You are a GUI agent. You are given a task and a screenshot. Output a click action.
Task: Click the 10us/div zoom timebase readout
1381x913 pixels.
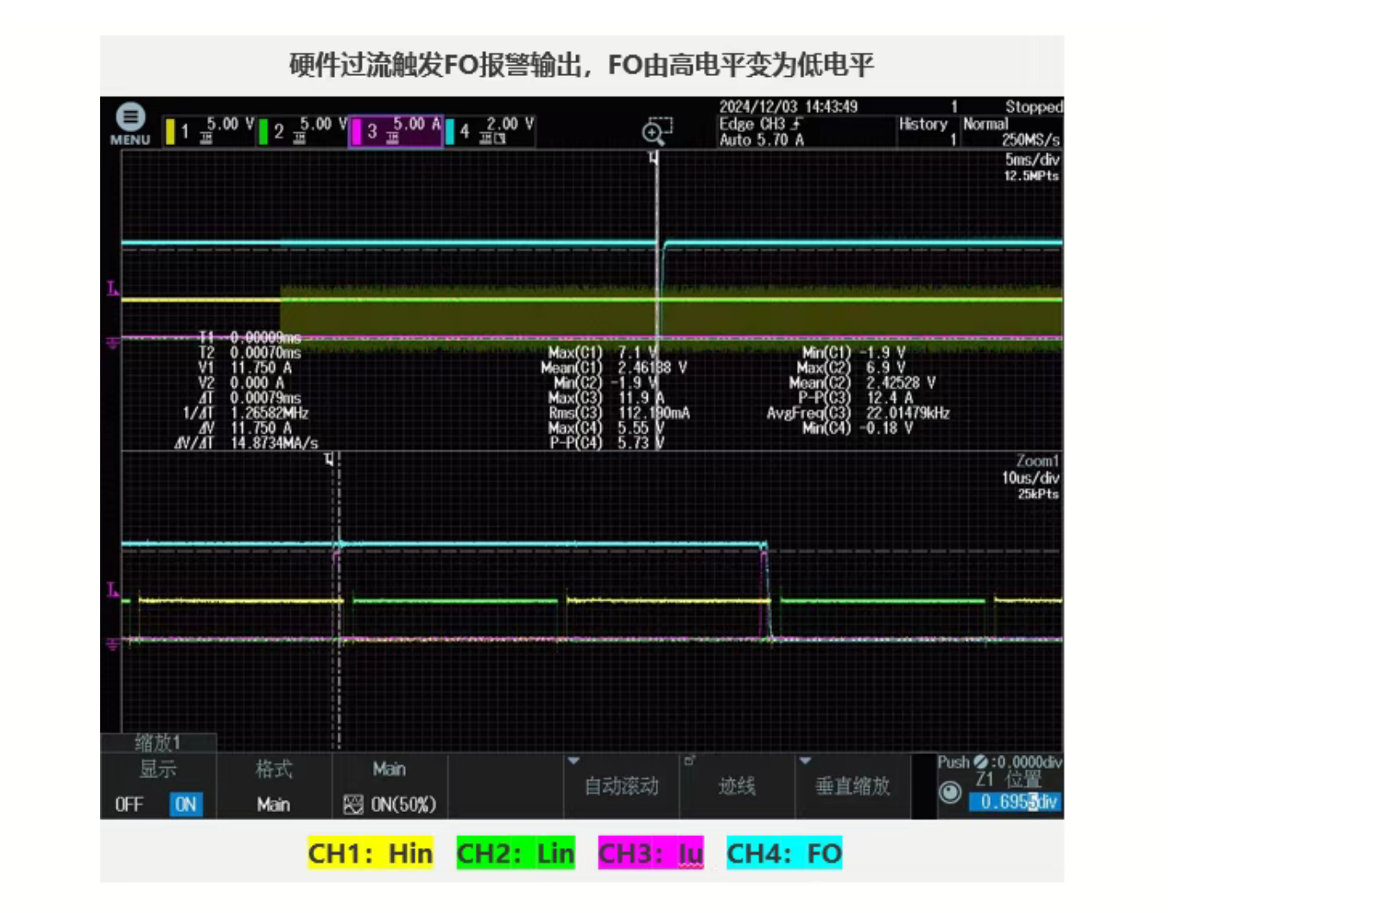tap(1030, 478)
